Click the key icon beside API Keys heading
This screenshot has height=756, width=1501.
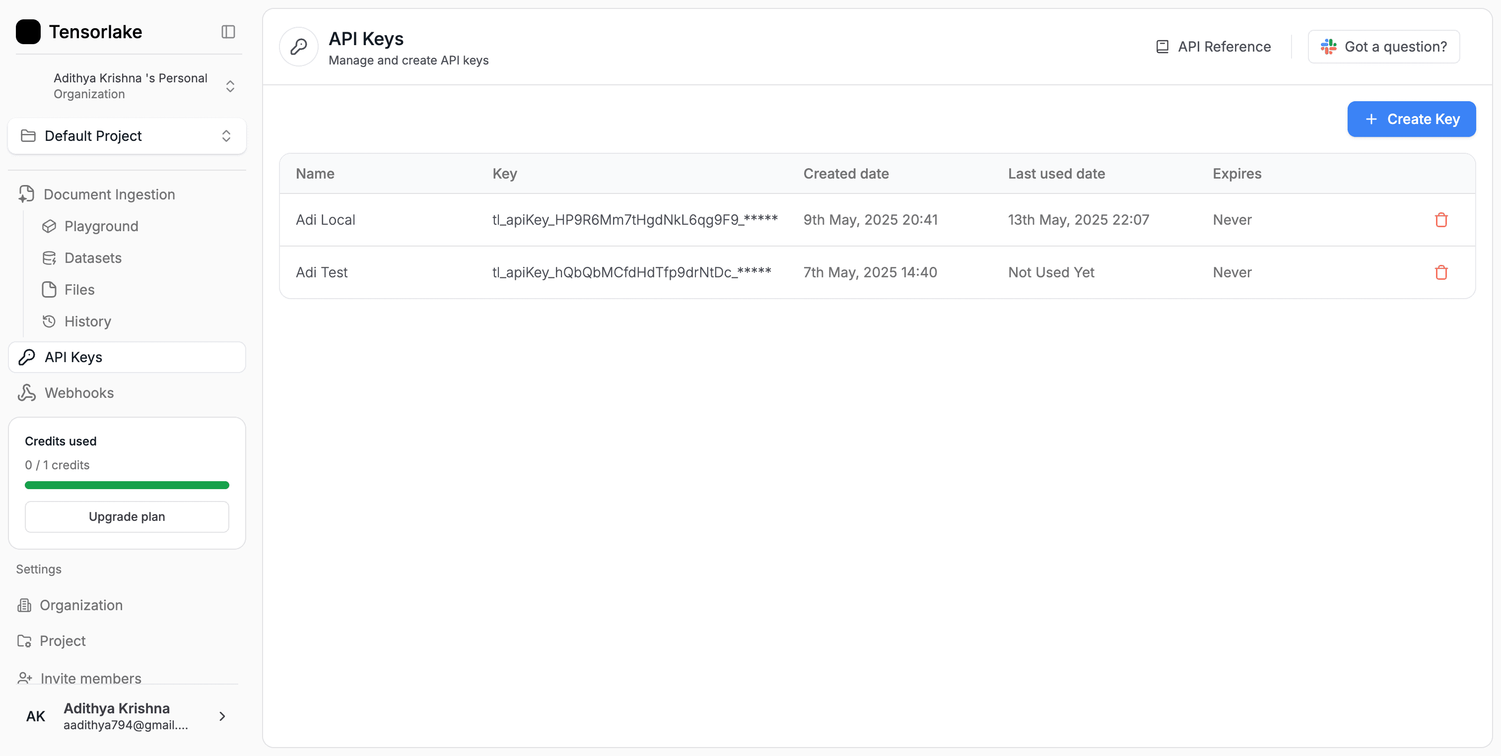coord(299,47)
